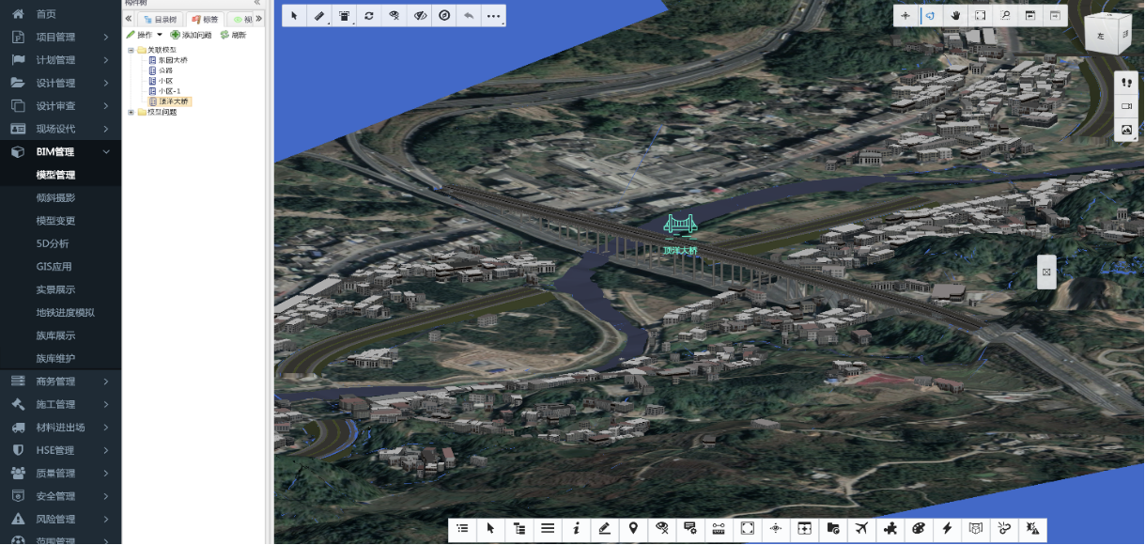Click the 刷新 refresh button
The height and width of the screenshot is (545, 1145).
[x=233, y=35]
